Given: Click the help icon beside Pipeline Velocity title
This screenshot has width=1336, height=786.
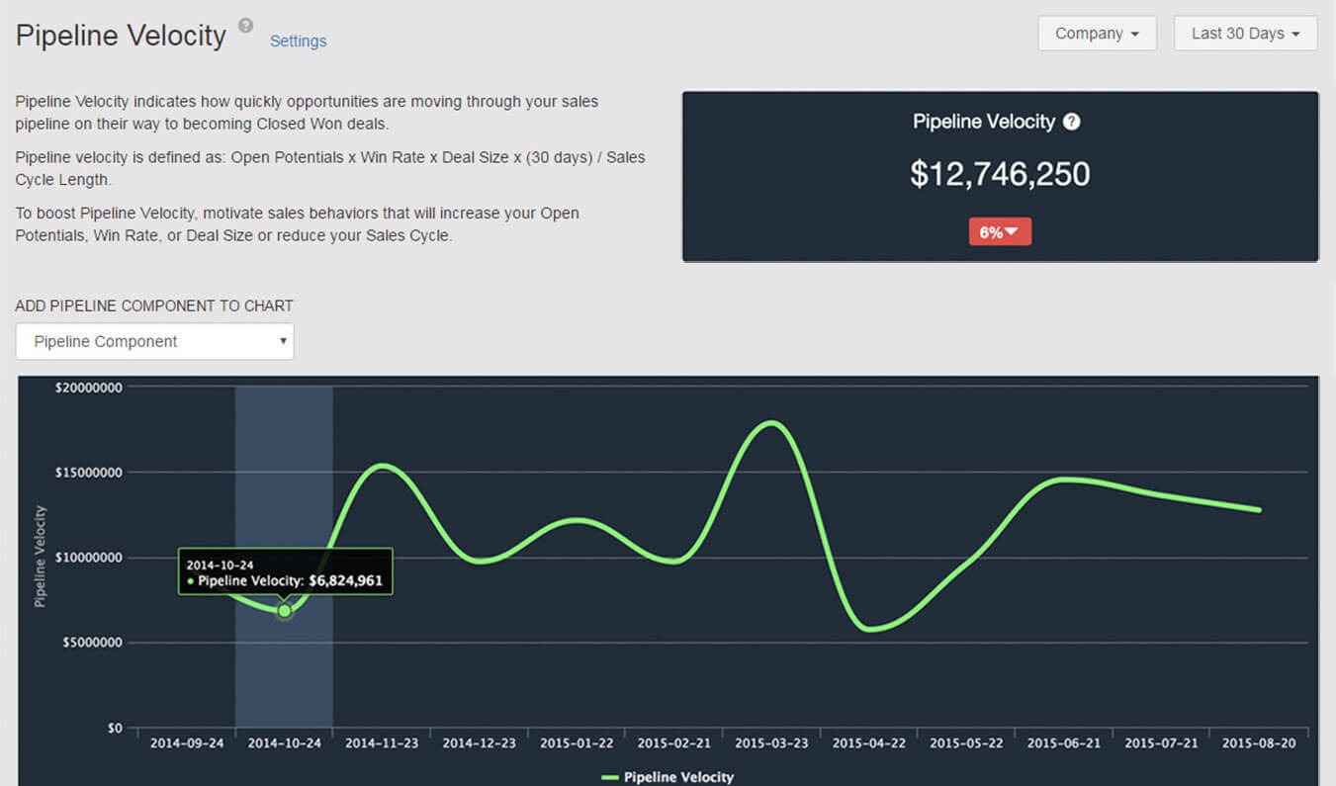Looking at the screenshot, I should click(x=246, y=26).
